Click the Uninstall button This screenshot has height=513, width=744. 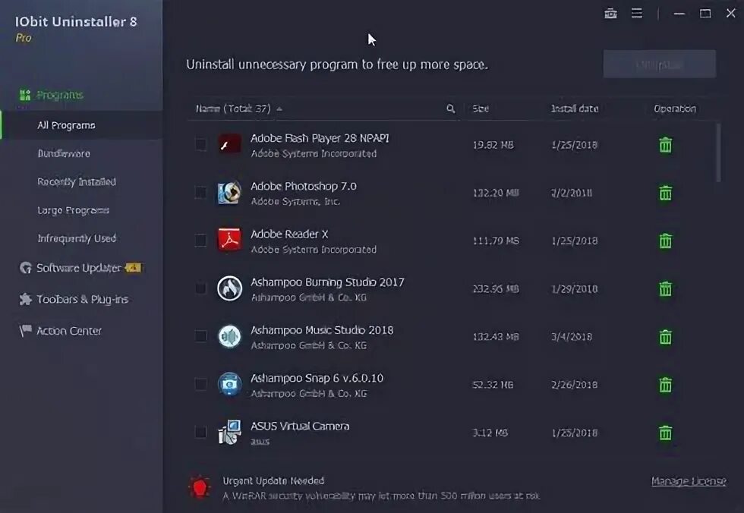point(660,64)
